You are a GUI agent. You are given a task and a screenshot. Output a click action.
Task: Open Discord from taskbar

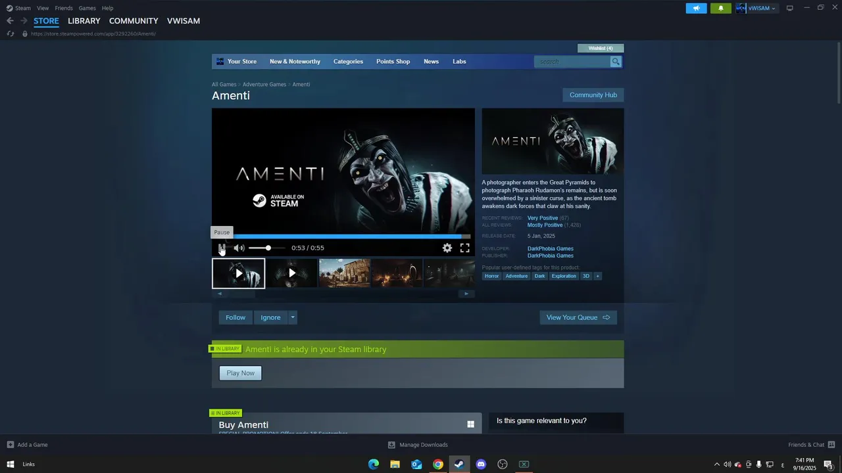tap(481, 464)
